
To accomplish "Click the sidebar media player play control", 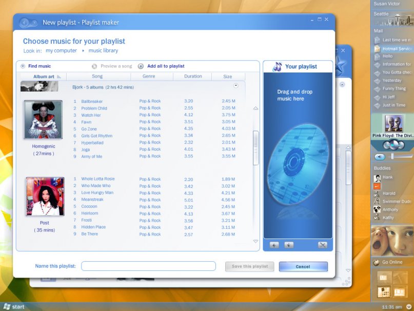I will [393, 145].
